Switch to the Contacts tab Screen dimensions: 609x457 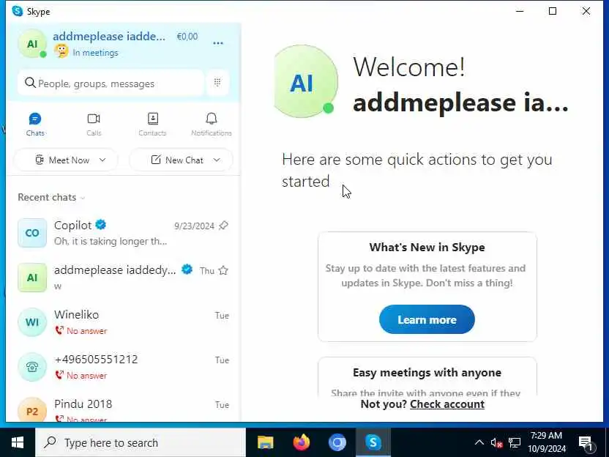point(153,125)
